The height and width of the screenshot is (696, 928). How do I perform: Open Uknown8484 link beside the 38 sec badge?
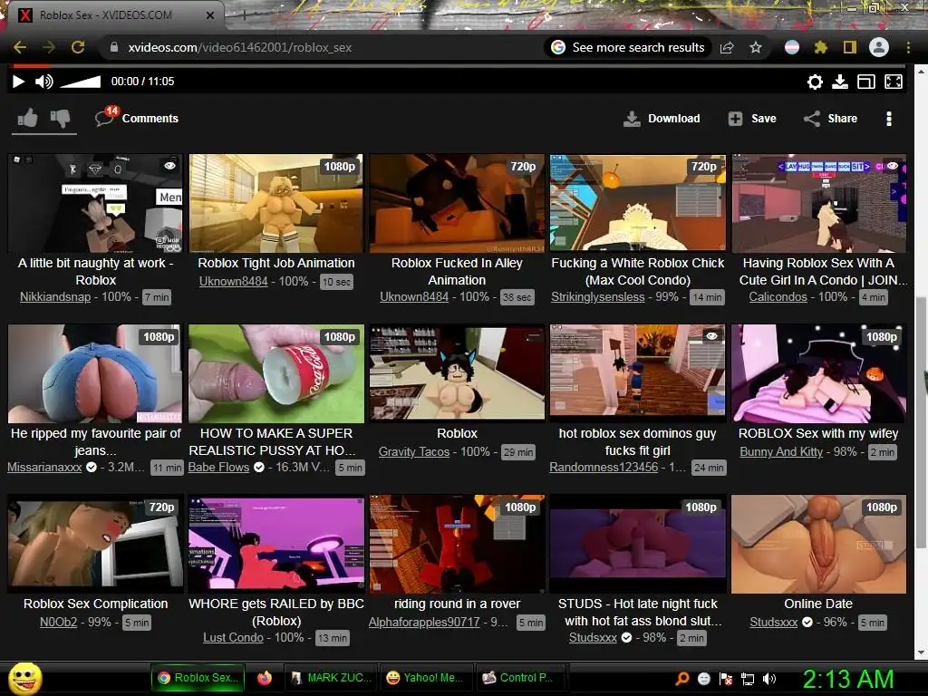(413, 296)
